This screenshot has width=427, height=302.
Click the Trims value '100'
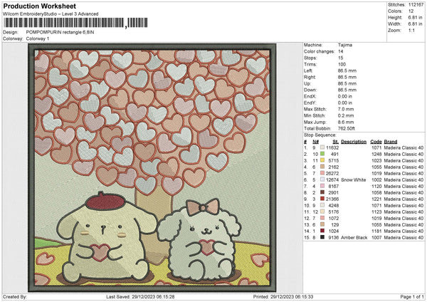342,64
